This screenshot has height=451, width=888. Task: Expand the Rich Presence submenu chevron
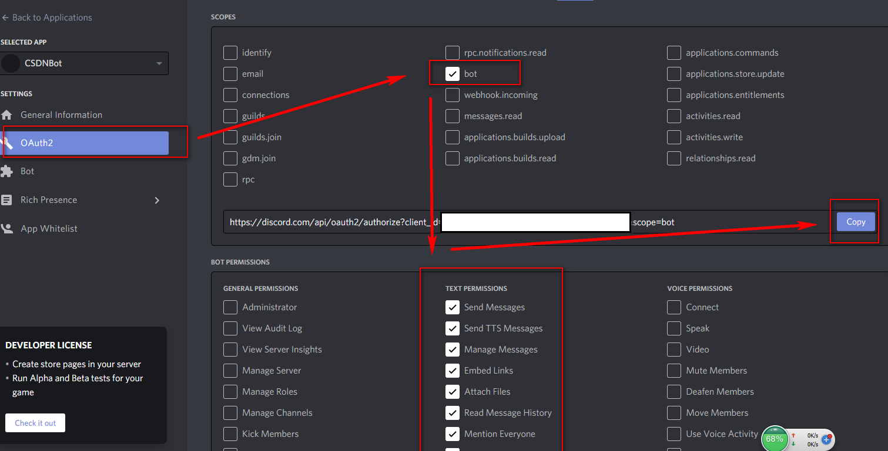coord(157,200)
